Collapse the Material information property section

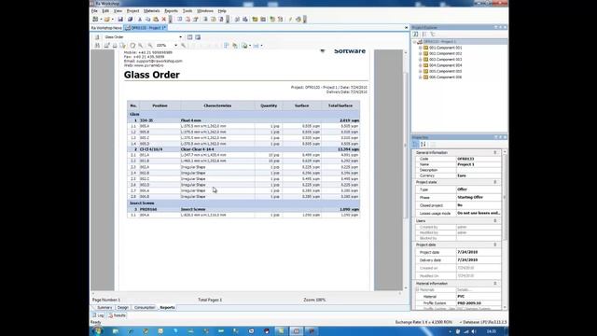tap(495, 284)
